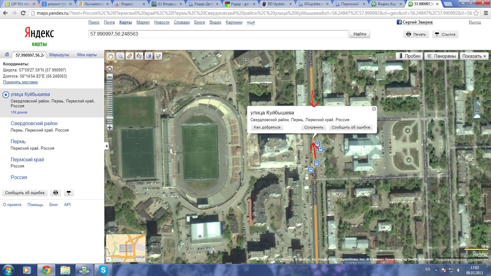The width and height of the screenshot is (491, 276).
Task: Zoom in with the plus button
Action: tap(110, 127)
